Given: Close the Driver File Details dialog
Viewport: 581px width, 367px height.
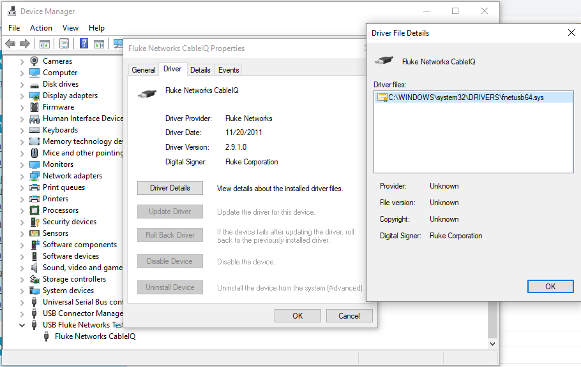Looking at the screenshot, I should pos(571,33).
